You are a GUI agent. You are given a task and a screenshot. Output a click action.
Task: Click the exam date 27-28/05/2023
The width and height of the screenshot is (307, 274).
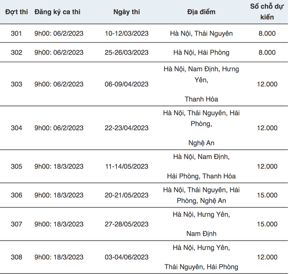click(126, 224)
